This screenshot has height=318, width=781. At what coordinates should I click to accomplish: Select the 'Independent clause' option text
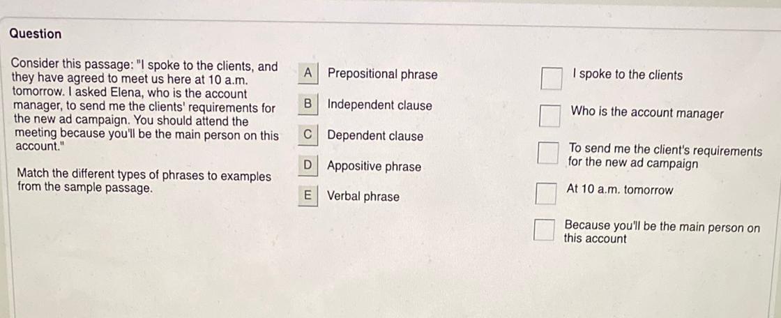pyautogui.click(x=379, y=105)
